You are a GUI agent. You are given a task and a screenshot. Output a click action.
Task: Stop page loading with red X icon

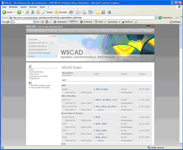click(x=27, y=12)
